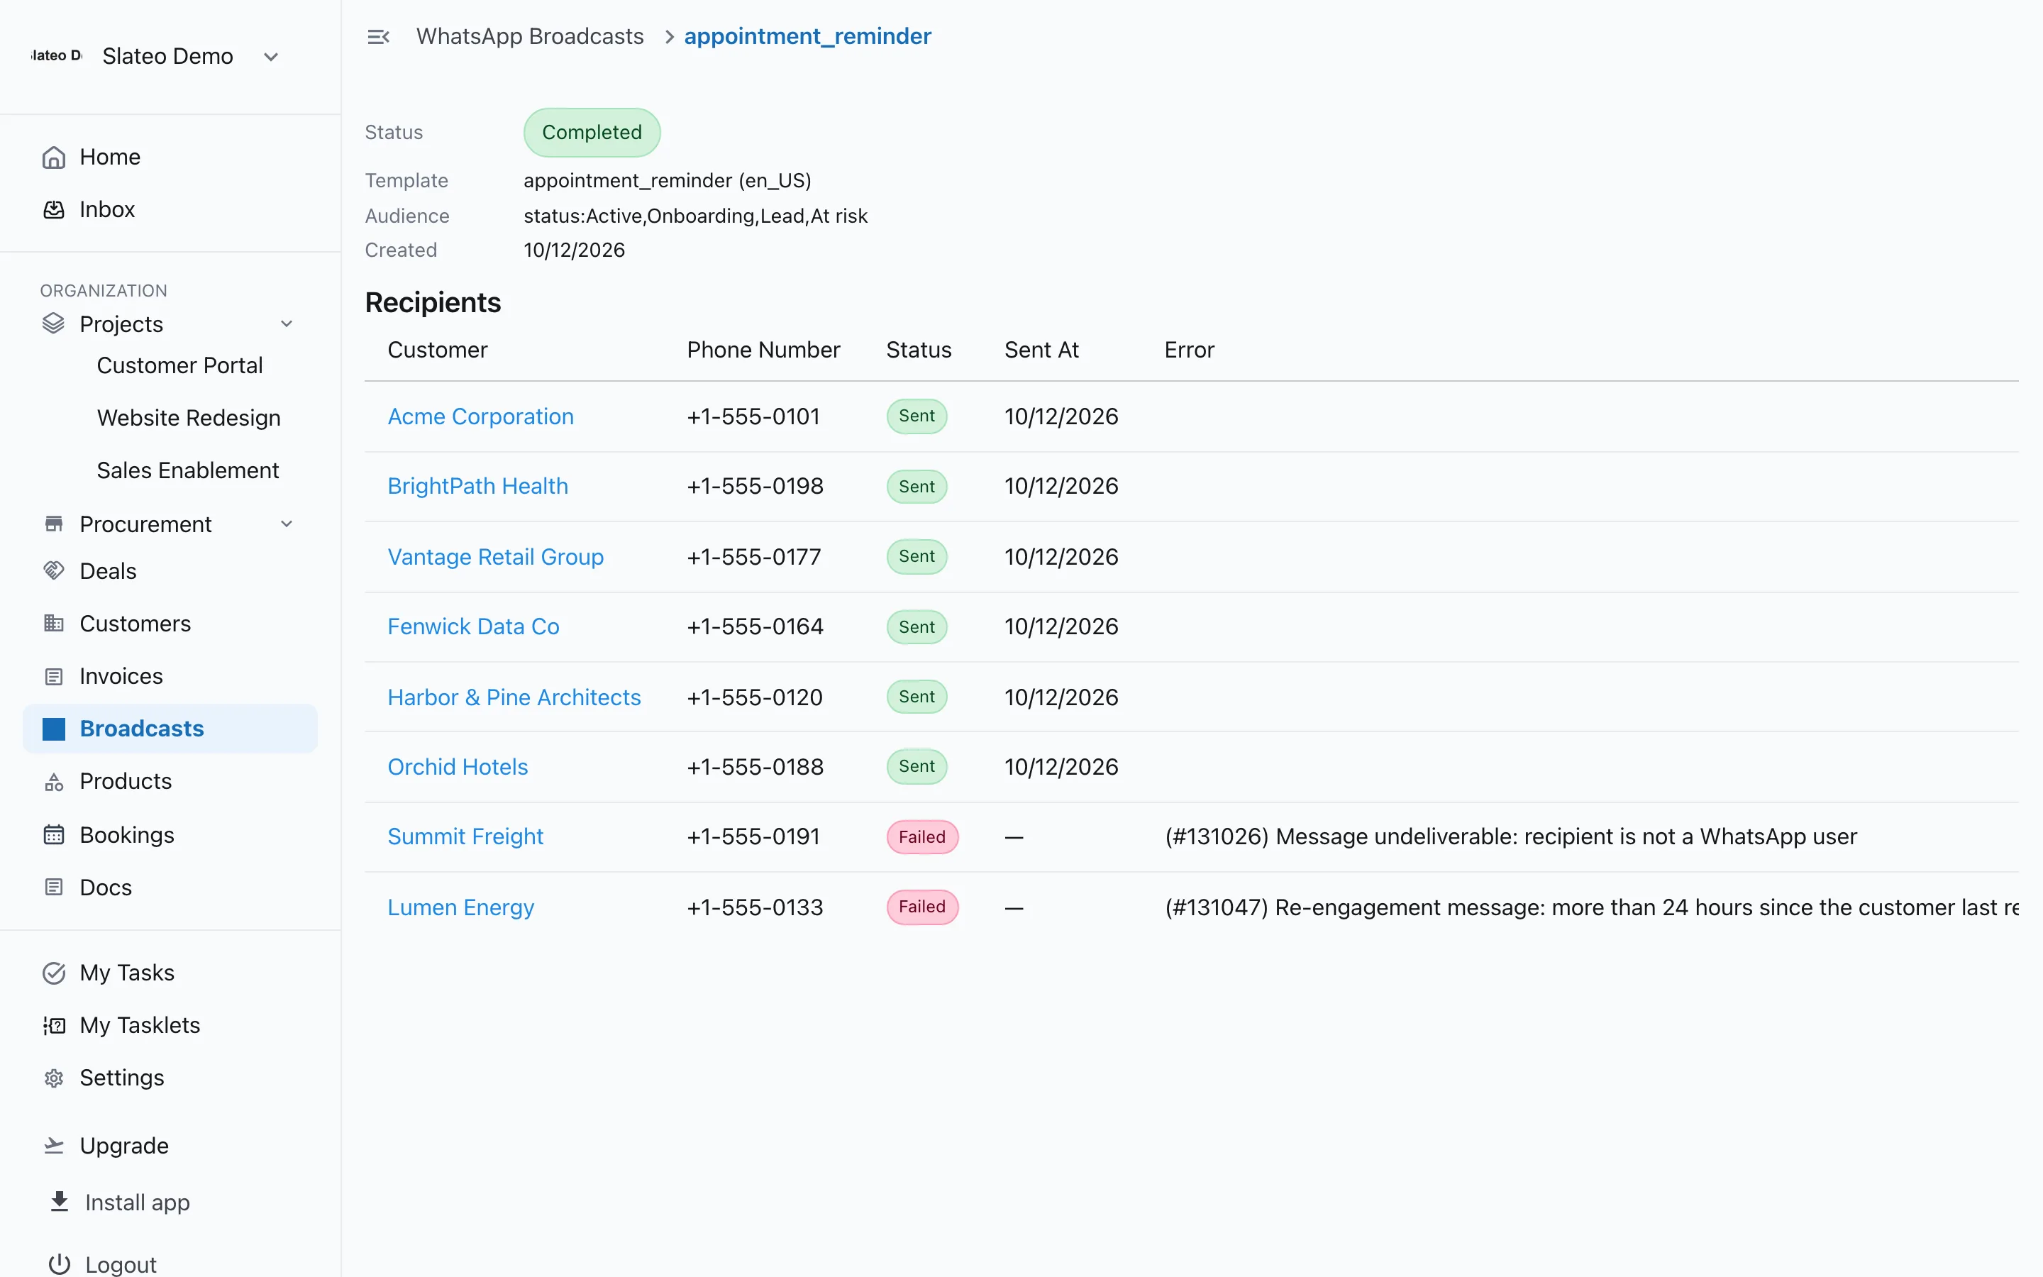2043x1277 pixels.
Task: Open Lumen Energy customer link
Action: point(461,907)
